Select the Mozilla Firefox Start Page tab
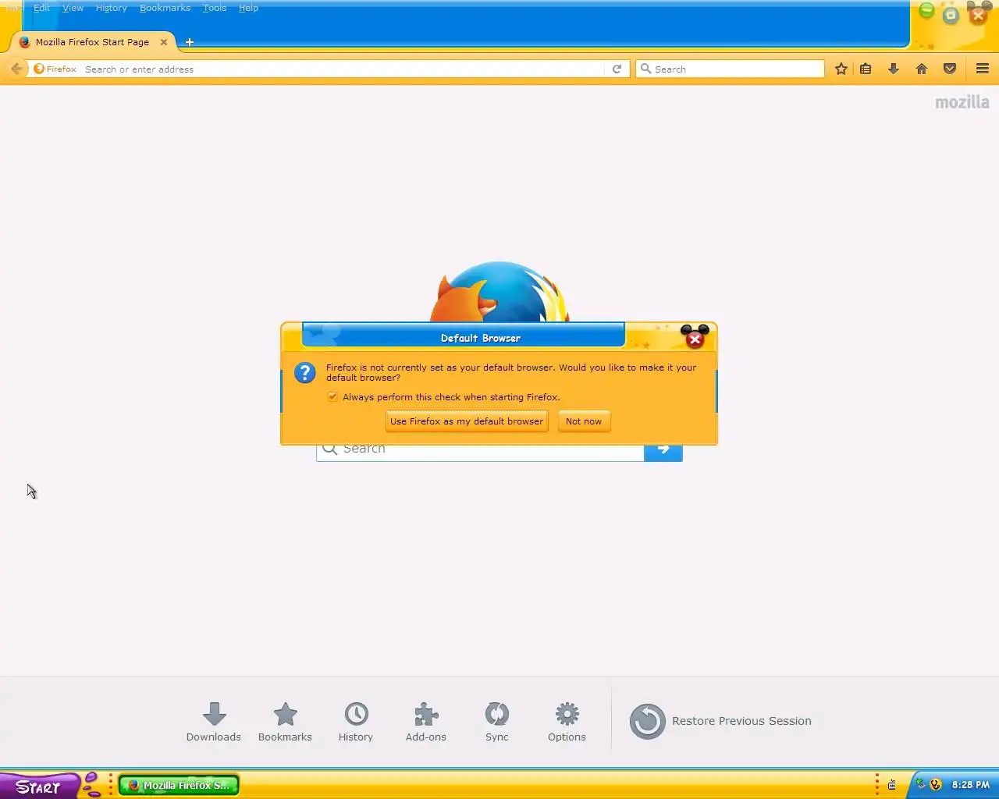 [92, 42]
